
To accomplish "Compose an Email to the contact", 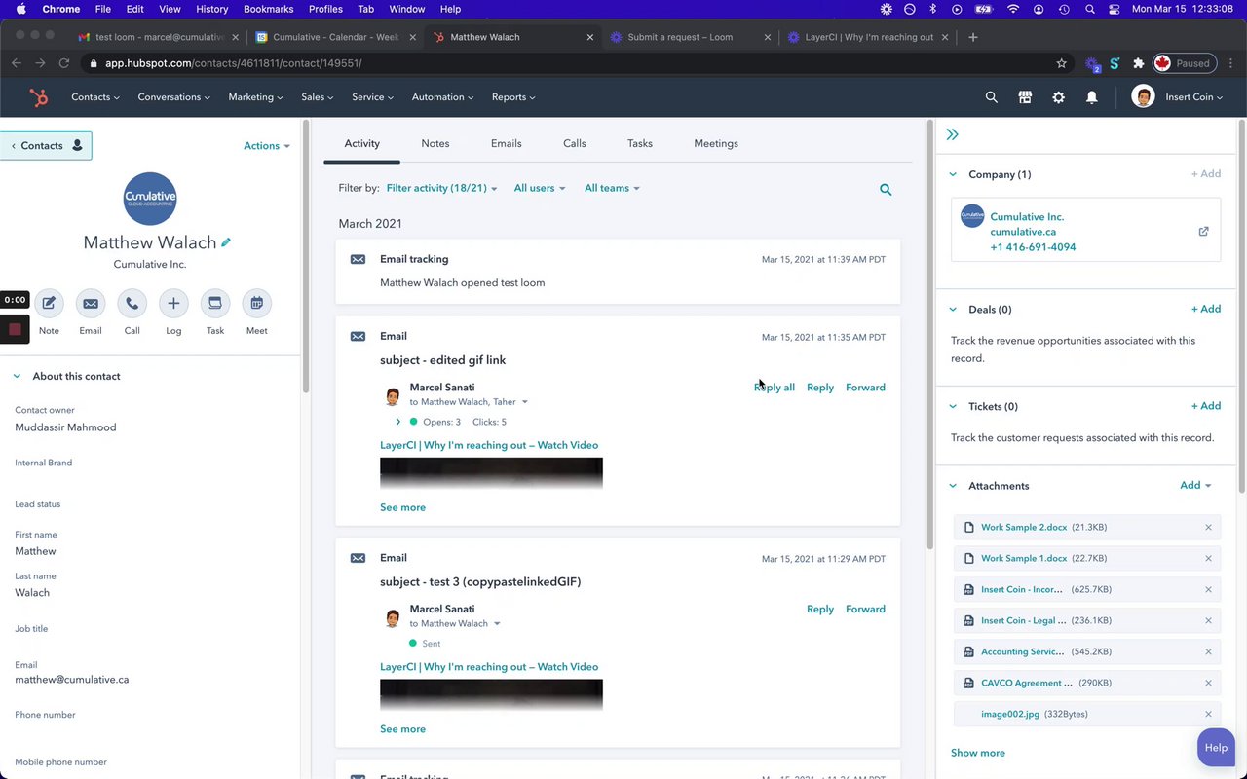I will tap(91, 304).
